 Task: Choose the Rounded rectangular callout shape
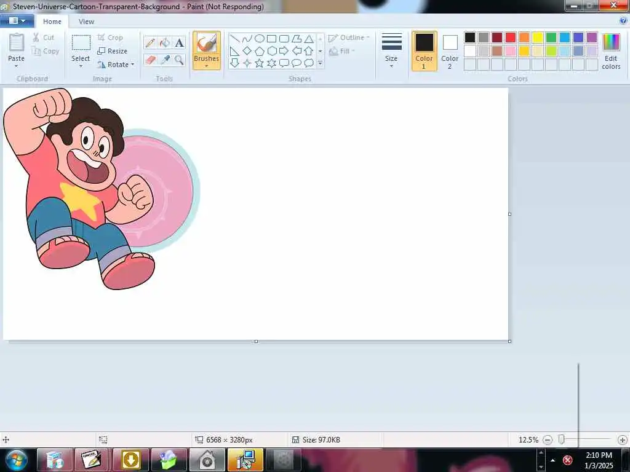click(284, 63)
